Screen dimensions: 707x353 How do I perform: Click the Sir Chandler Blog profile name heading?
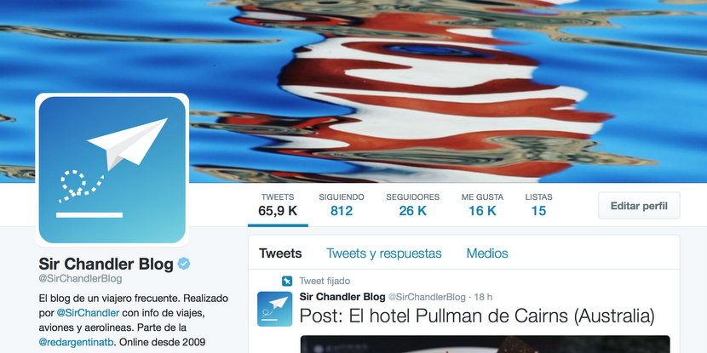[106, 264]
